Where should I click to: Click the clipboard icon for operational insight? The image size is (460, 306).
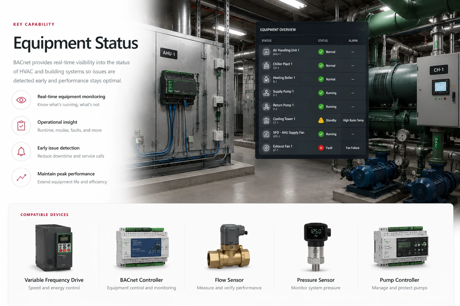(21, 126)
